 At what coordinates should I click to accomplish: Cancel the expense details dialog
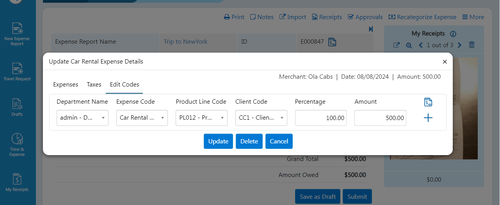click(x=279, y=141)
